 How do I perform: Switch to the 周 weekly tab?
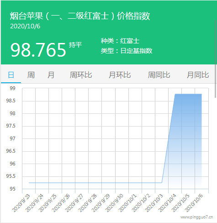click(x=31, y=75)
